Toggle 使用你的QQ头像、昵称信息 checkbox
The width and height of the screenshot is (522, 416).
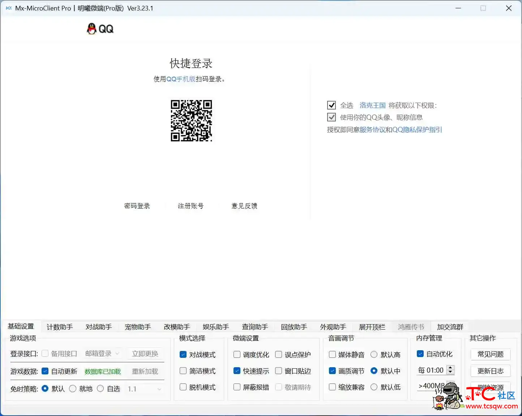coord(331,117)
